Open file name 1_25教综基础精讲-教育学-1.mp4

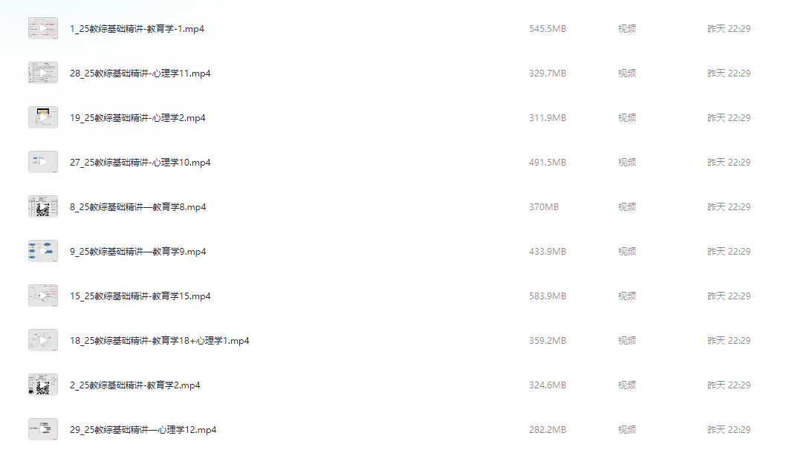point(137,29)
